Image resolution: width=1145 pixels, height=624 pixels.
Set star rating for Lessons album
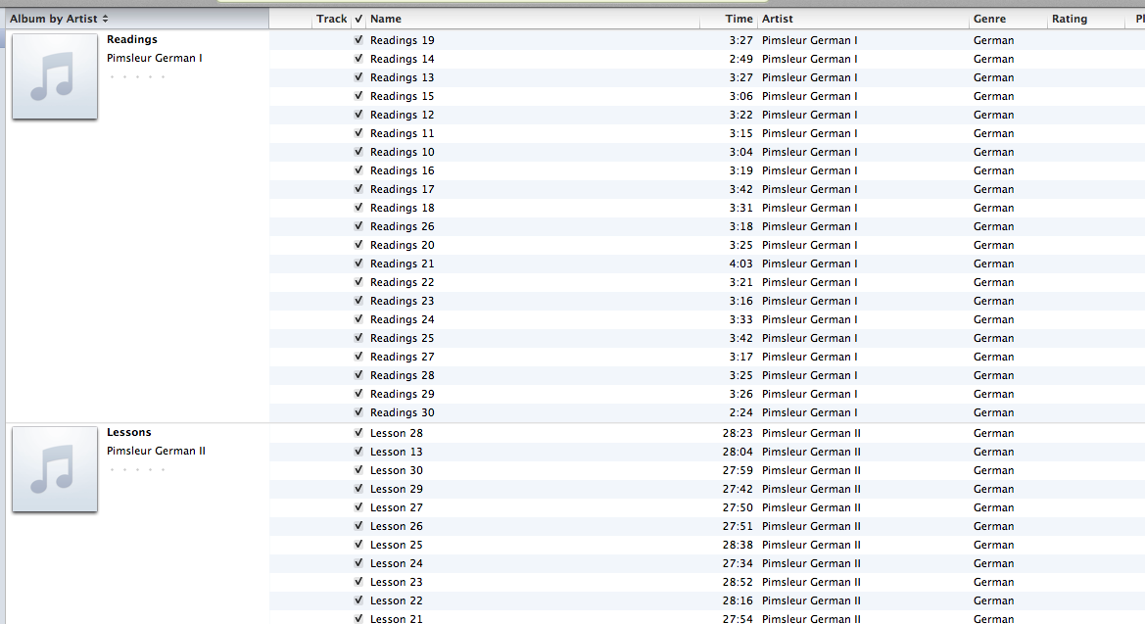(137, 470)
